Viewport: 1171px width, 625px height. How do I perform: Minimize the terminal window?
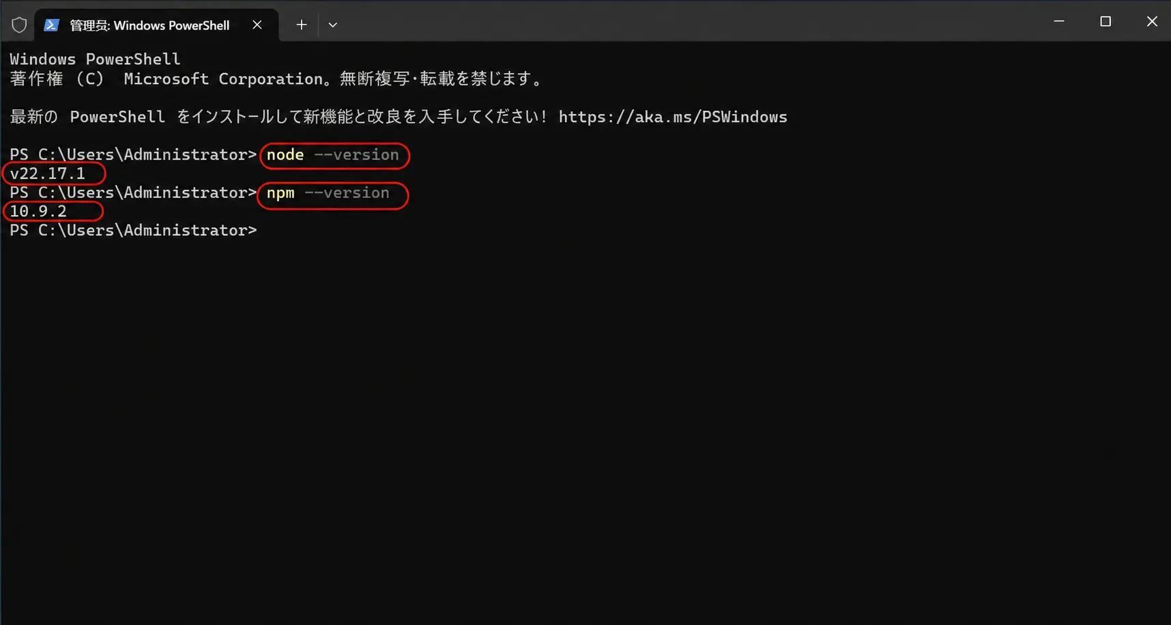coord(1059,22)
